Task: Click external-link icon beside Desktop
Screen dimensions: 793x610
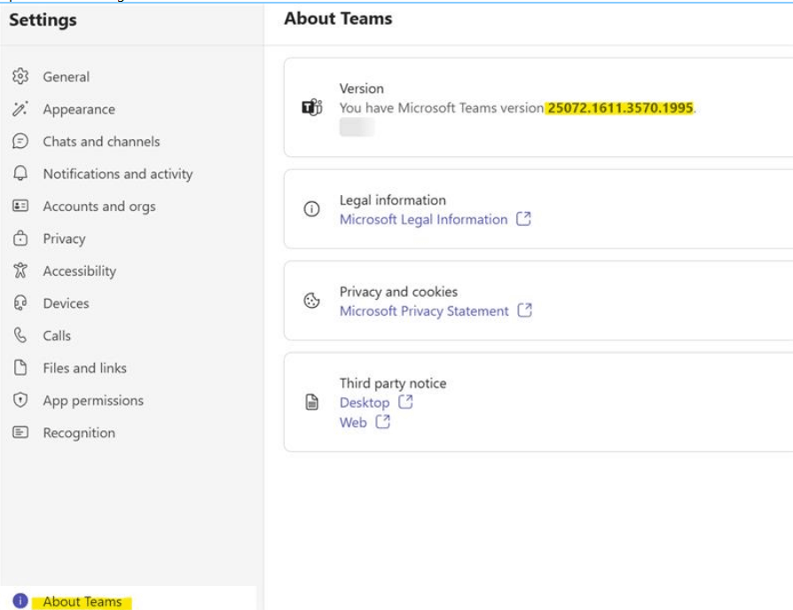Action: [405, 403]
